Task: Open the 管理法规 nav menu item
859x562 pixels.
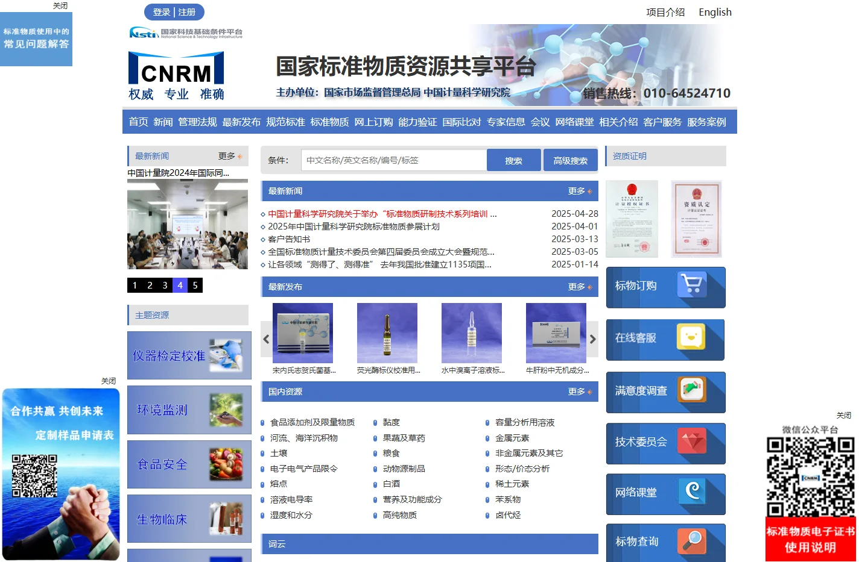Action: [197, 122]
